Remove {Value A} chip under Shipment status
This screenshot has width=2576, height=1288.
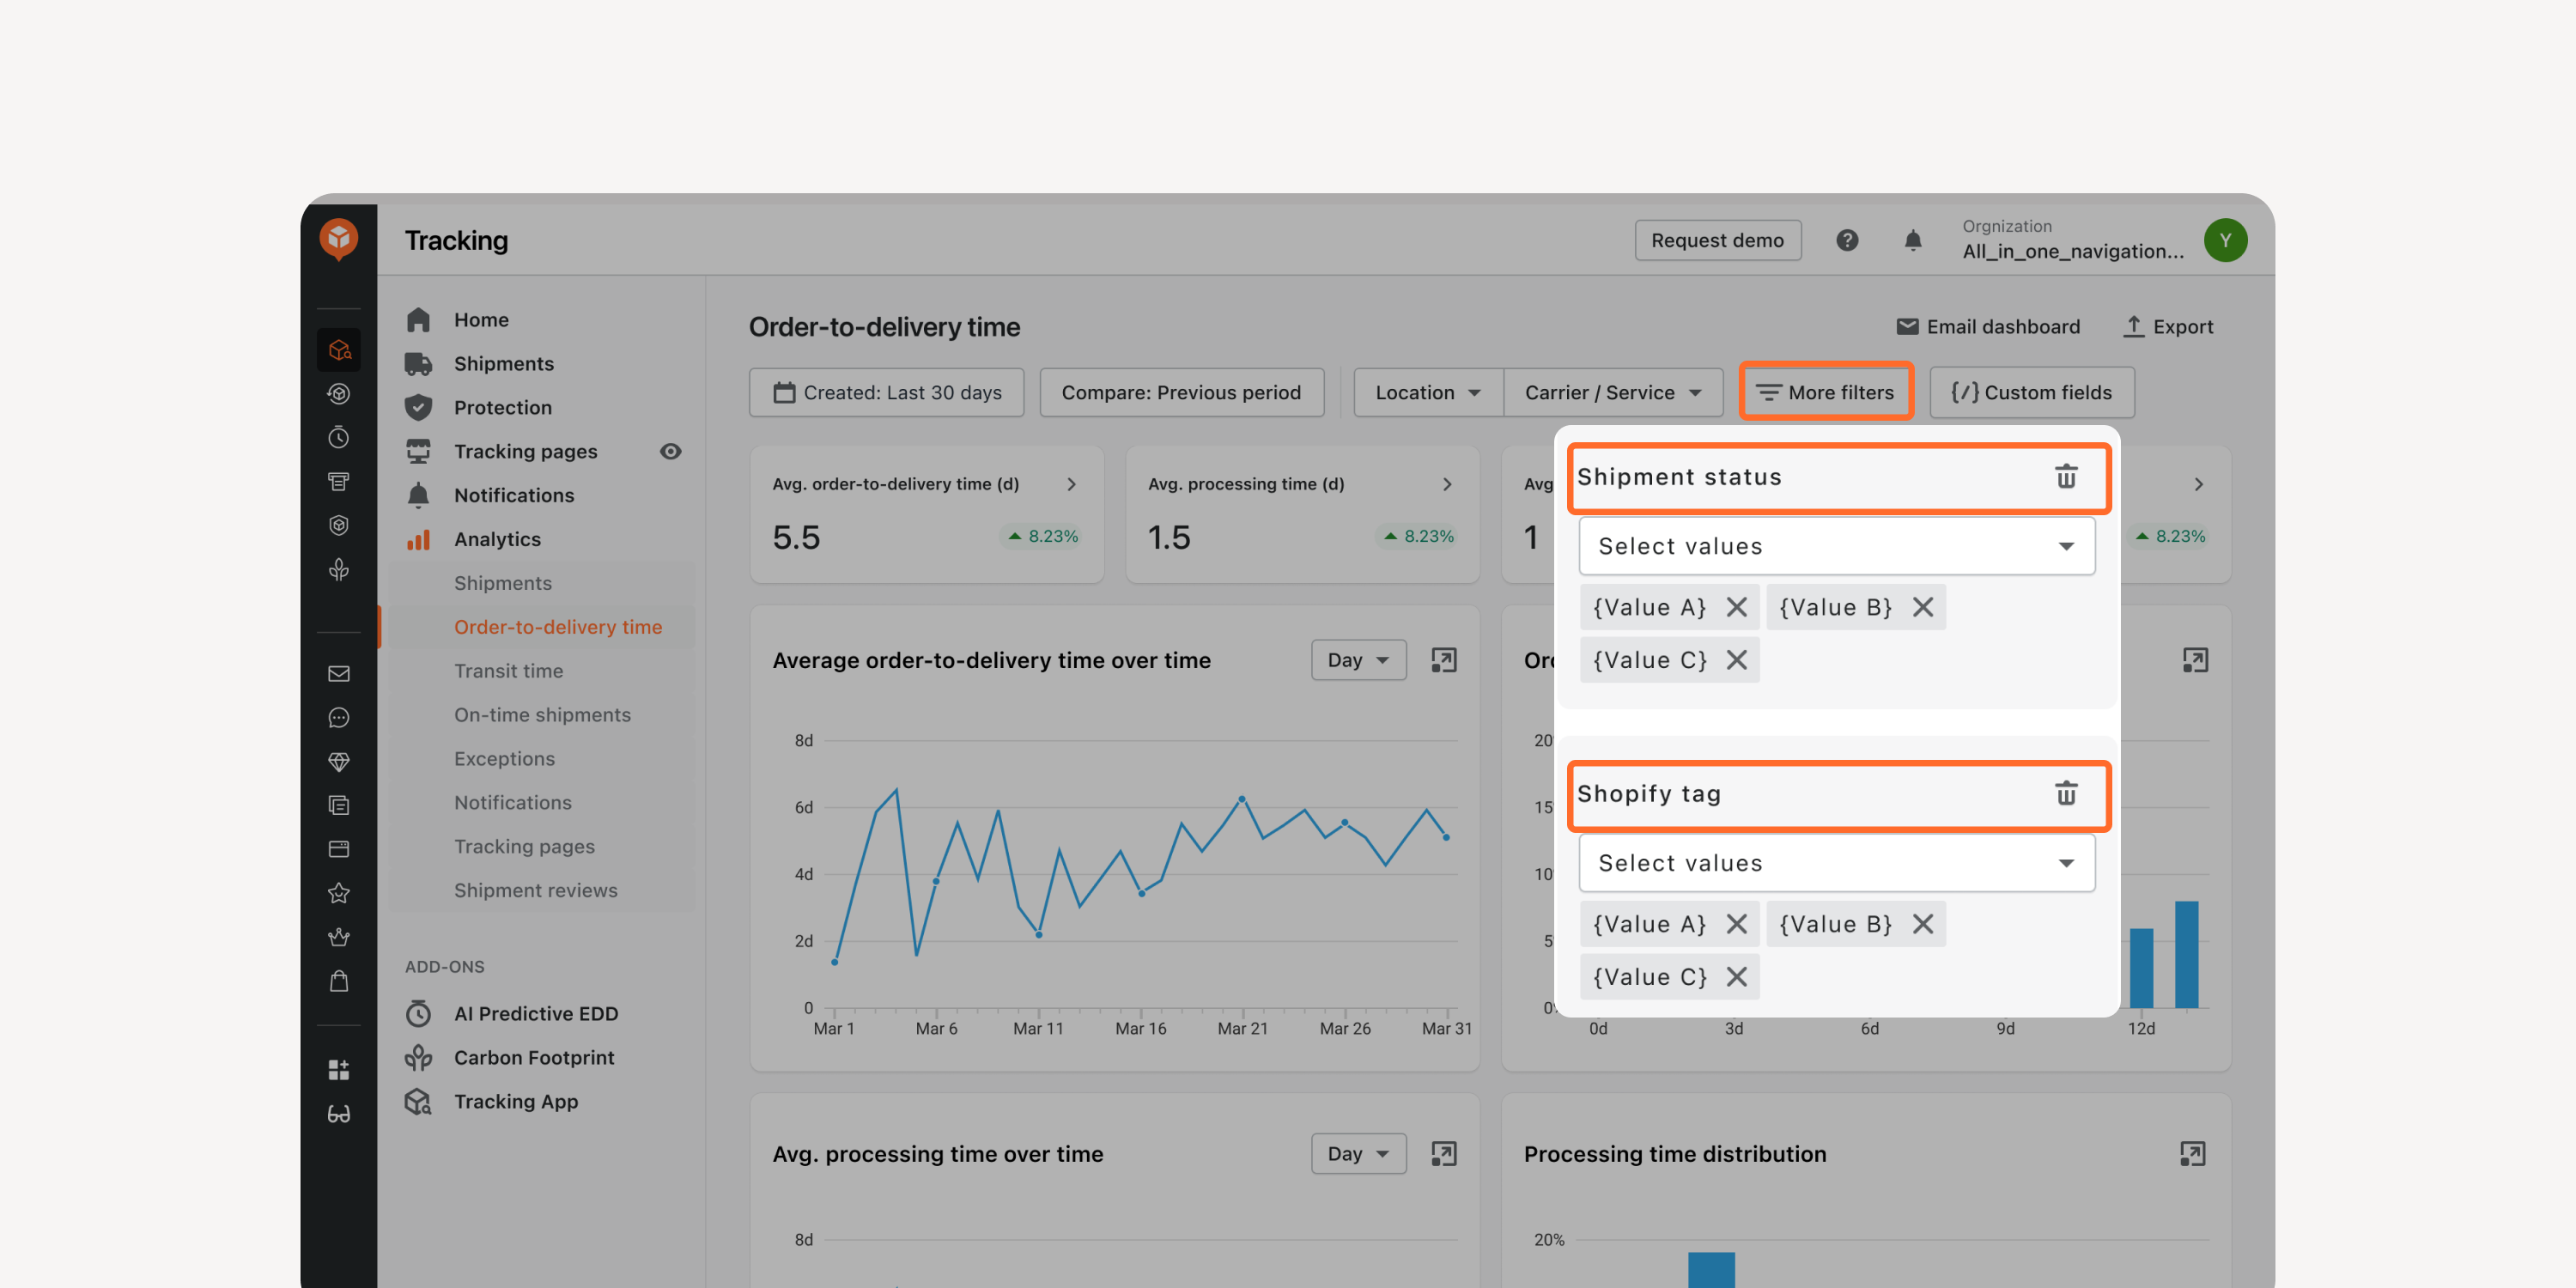(x=1737, y=607)
